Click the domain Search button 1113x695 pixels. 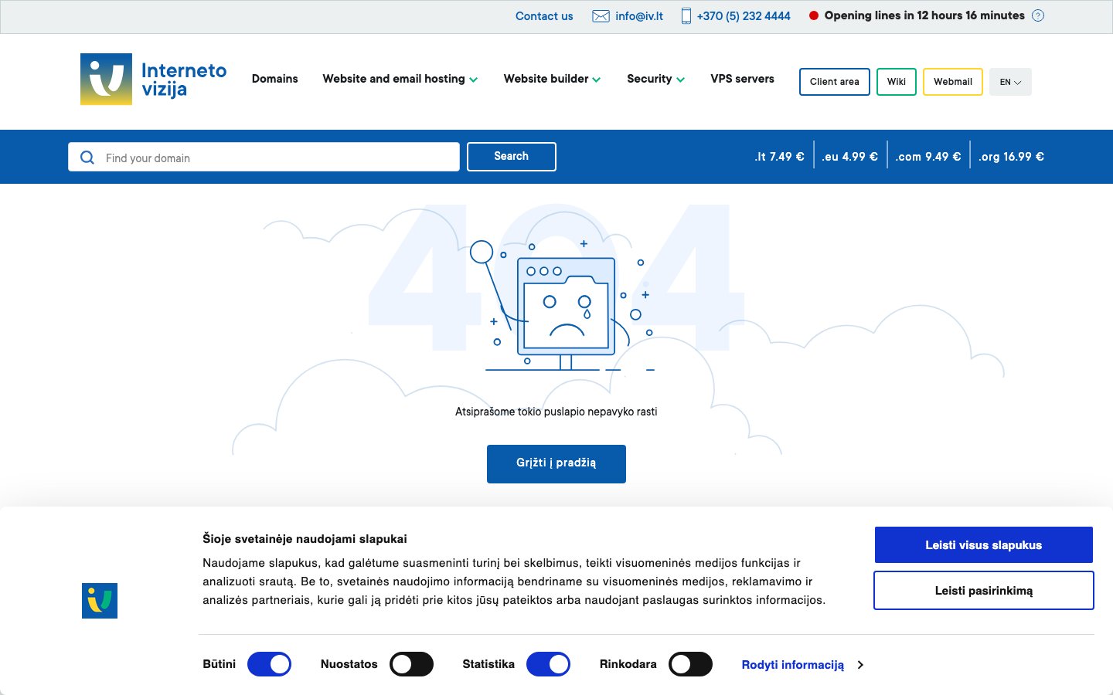512,157
